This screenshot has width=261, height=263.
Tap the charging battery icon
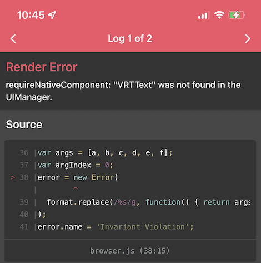237,15
